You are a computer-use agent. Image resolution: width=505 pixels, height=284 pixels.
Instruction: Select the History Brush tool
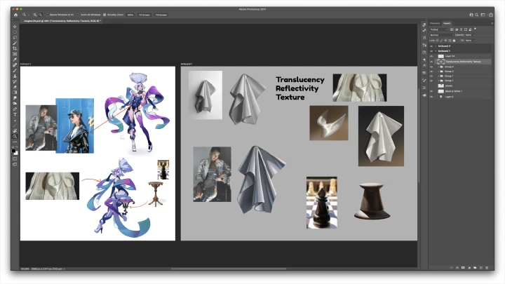pyautogui.click(x=15, y=81)
